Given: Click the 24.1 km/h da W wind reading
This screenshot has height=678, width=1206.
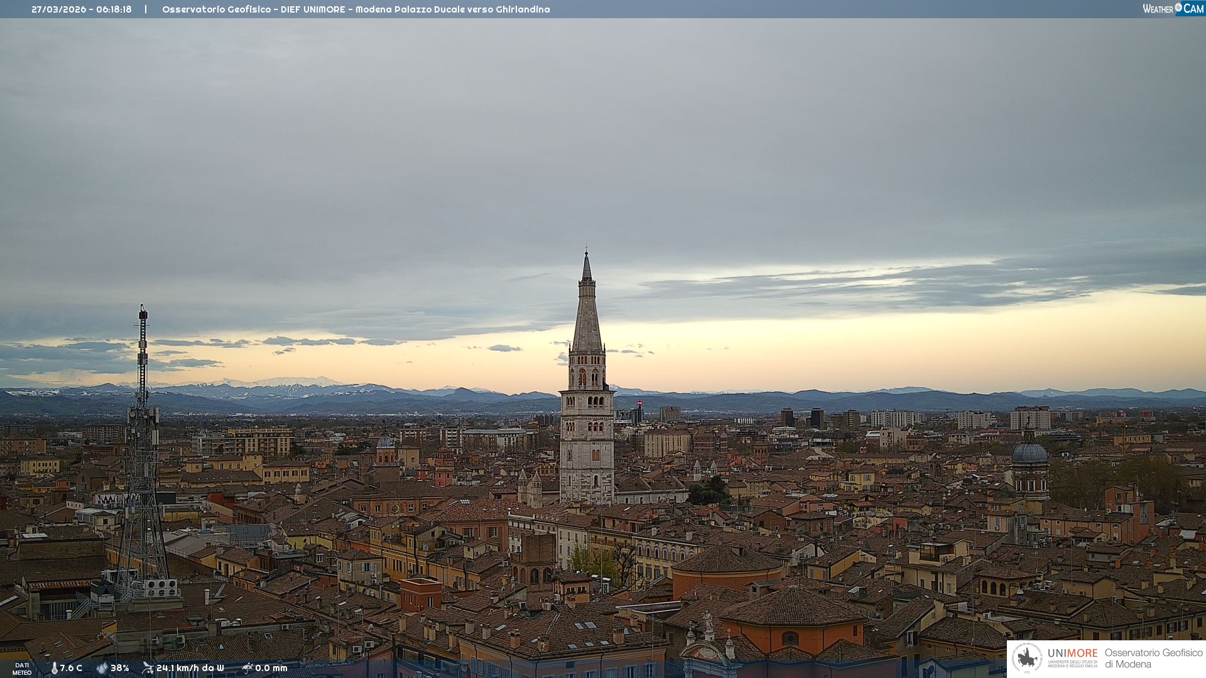Looking at the screenshot, I should tap(190, 668).
